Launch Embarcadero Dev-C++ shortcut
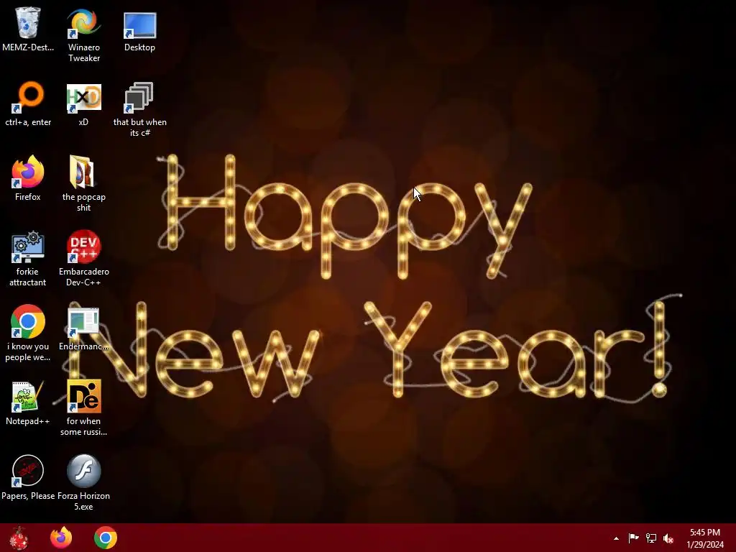 pos(83,247)
